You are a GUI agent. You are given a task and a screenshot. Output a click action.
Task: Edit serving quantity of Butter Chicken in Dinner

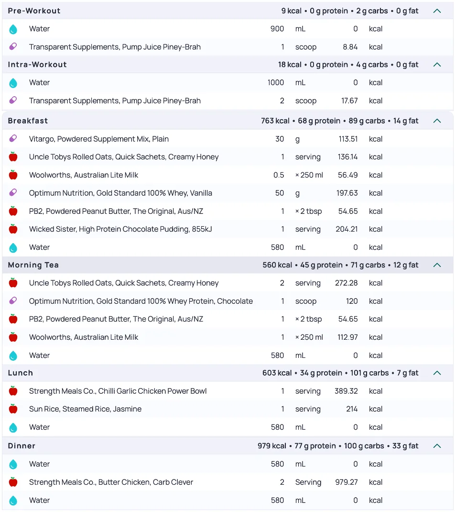coord(282,482)
